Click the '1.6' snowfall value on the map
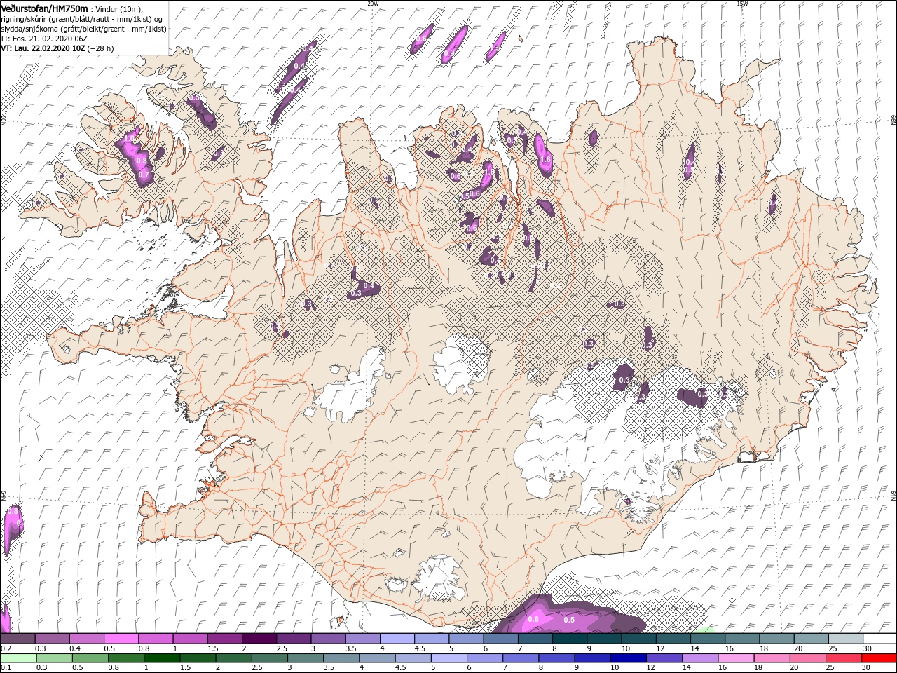 point(546,161)
